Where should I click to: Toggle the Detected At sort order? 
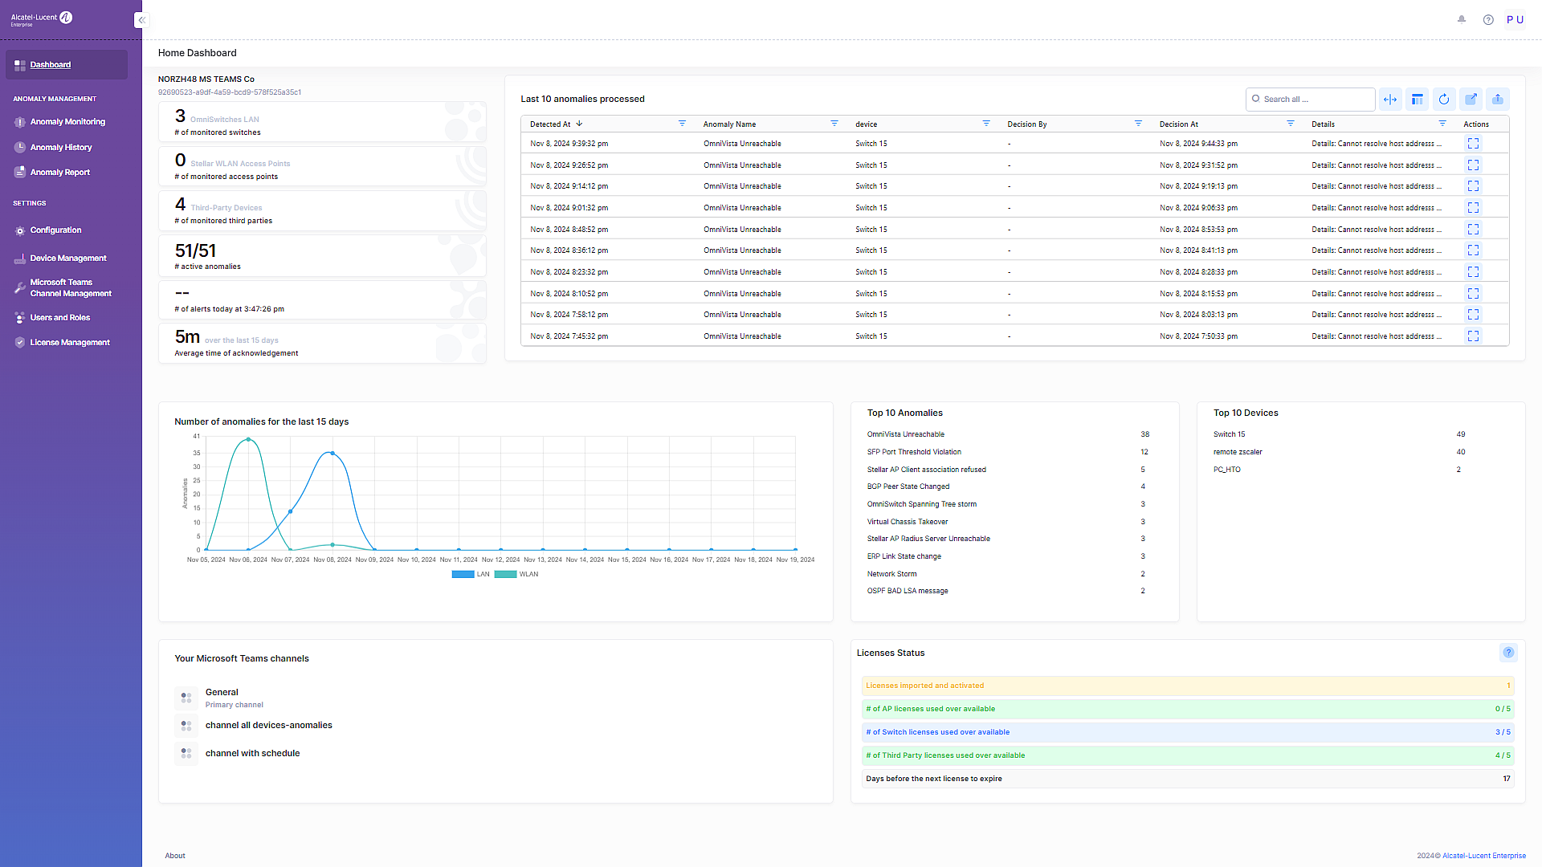[577, 124]
